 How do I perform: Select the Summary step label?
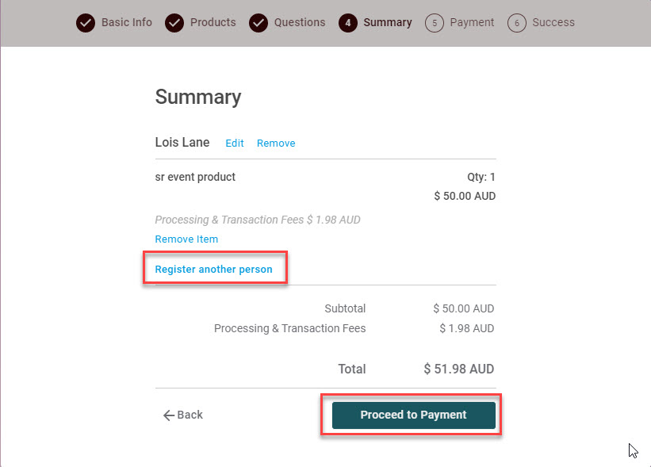click(x=387, y=22)
